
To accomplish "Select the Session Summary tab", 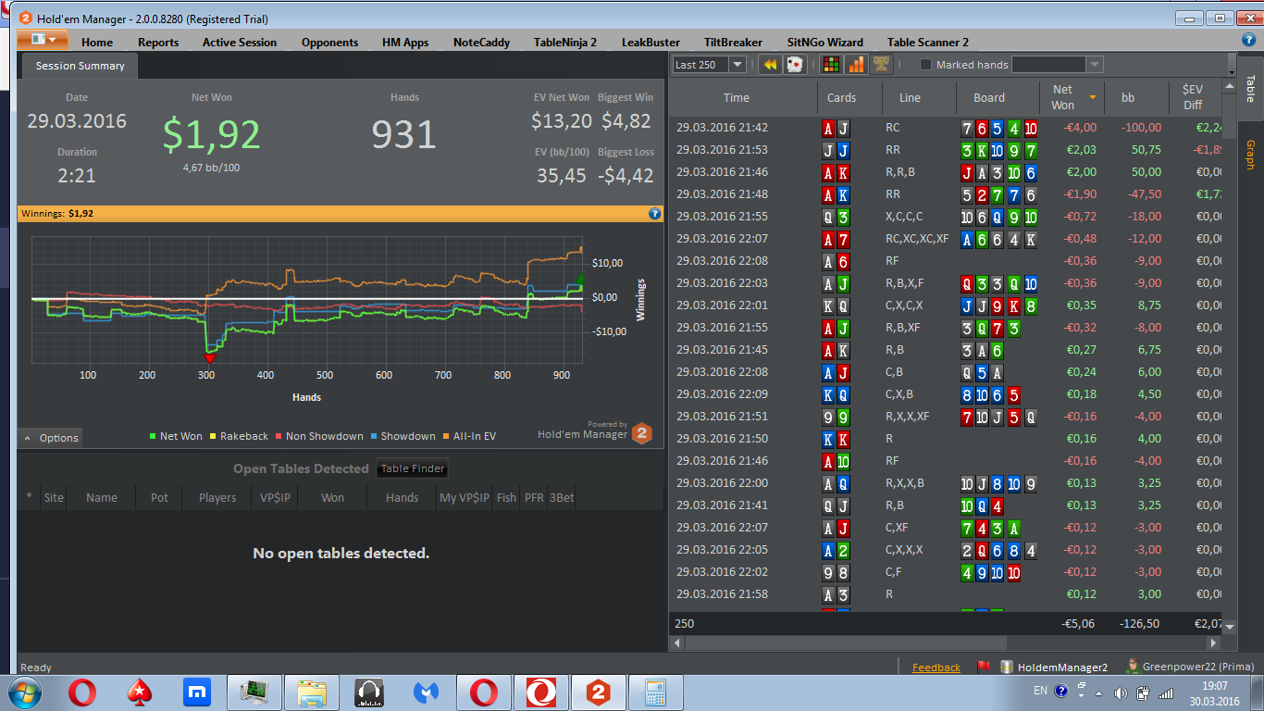I will point(80,66).
